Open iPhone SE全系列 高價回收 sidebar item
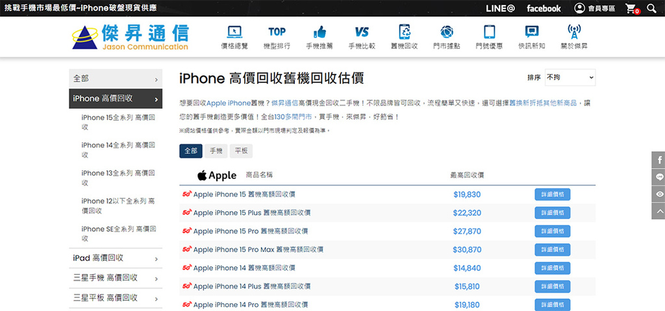This screenshot has width=665, height=311. (x=119, y=233)
